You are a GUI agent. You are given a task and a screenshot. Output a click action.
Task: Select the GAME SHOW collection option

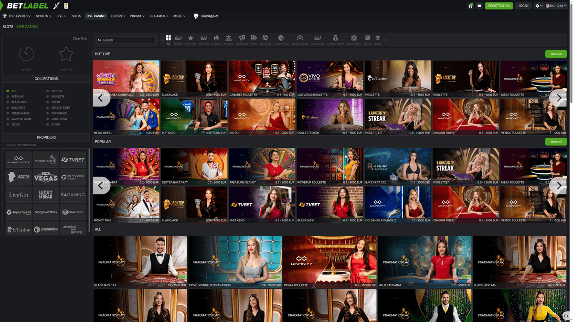point(57,119)
